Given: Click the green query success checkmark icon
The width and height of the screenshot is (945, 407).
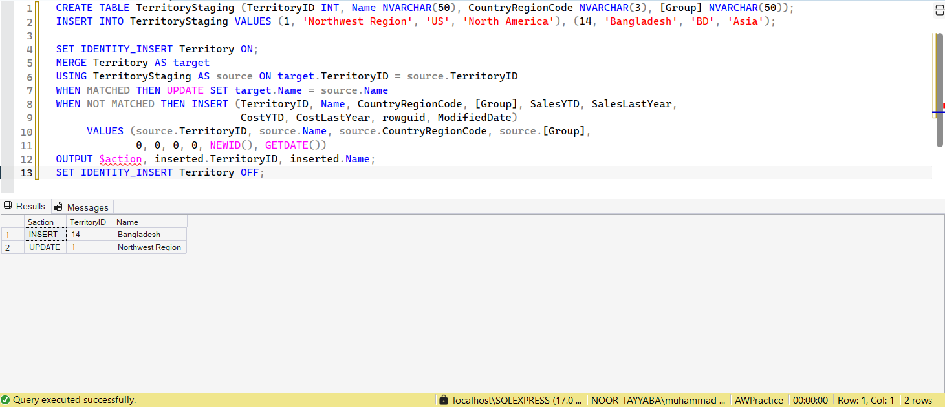Looking at the screenshot, I should pos(5,400).
